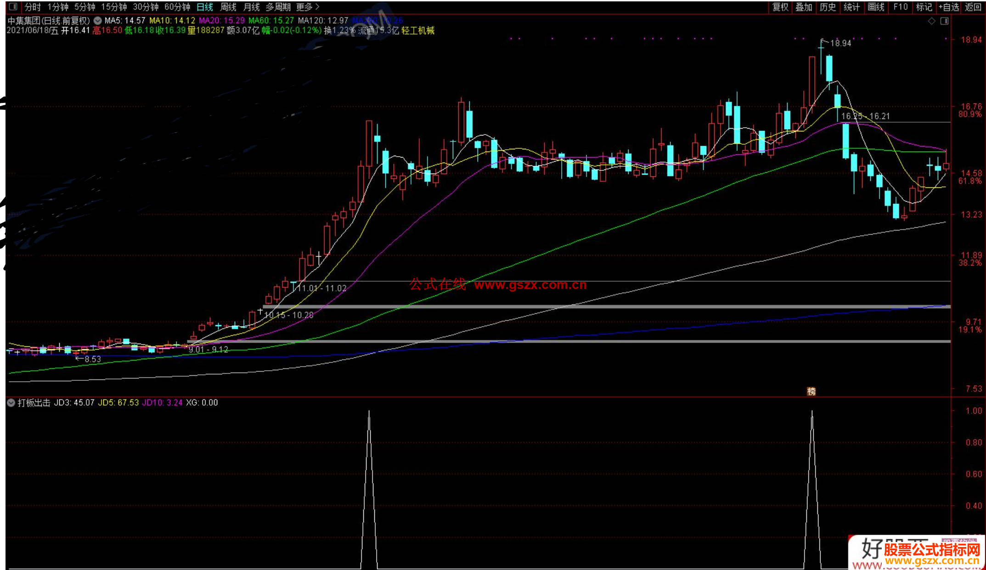Click the 复权 button
The width and height of the screenshot is (986, 570).
(x=780, y=7)
